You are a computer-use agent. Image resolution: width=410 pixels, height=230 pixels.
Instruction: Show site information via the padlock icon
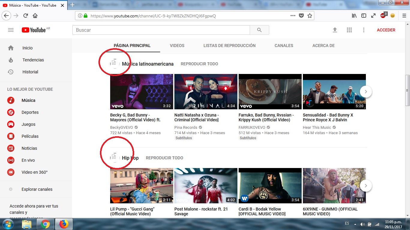pos(86,16)
